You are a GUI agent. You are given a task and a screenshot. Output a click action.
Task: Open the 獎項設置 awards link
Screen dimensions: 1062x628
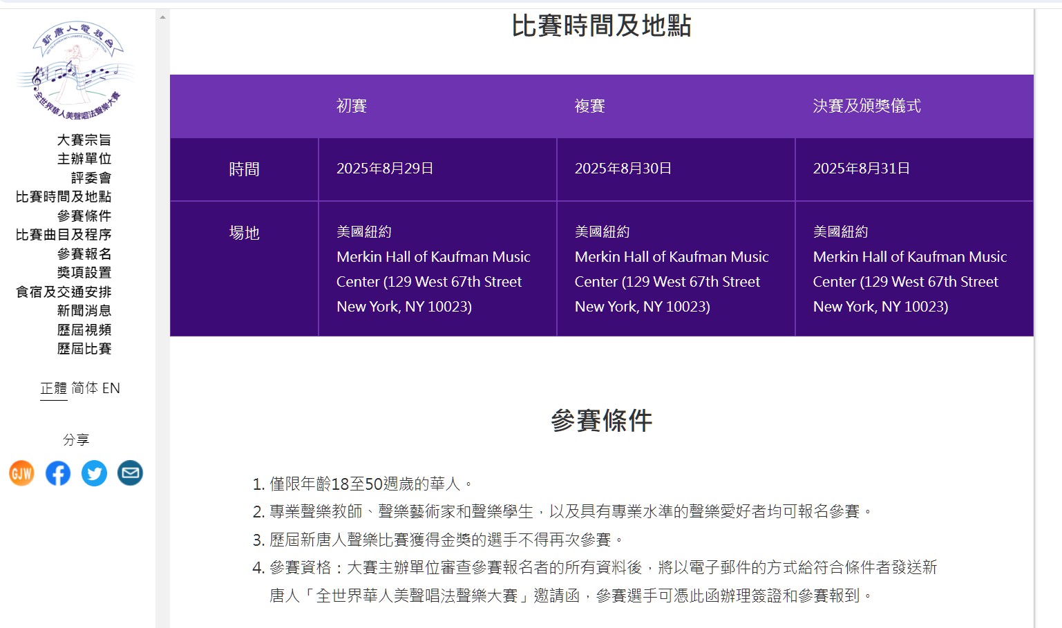coord(84,273)
